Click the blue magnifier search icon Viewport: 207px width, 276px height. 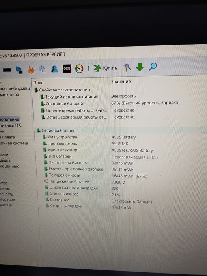(153, 67)
